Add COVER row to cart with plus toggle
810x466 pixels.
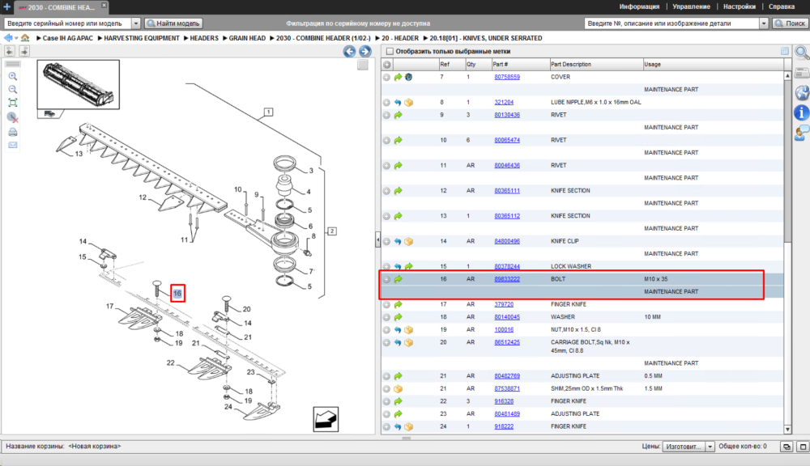pos(386,77)
